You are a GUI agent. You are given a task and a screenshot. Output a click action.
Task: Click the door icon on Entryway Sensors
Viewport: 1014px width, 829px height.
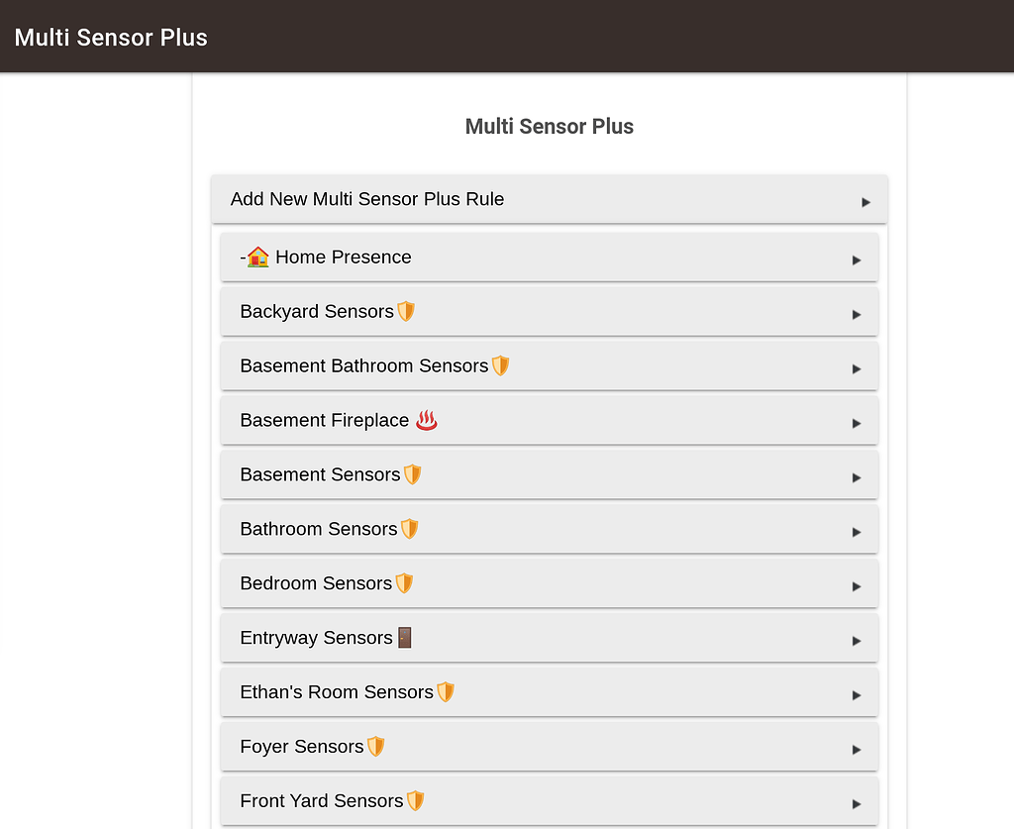404,638
